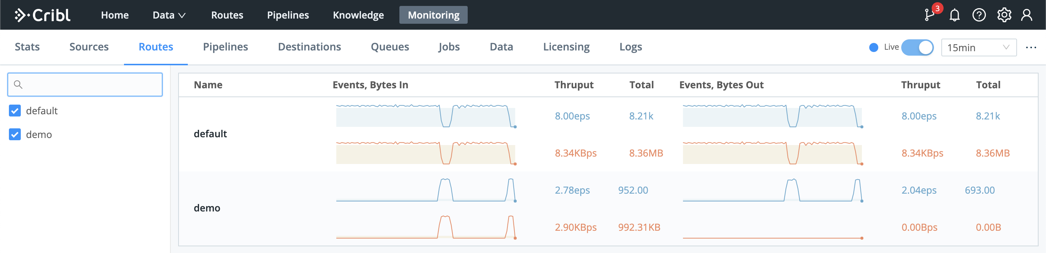Viewport: 1046px width, 253px height.
Task: Expand the Data menu
Action: pyautogui.click(x=169, y=15)
